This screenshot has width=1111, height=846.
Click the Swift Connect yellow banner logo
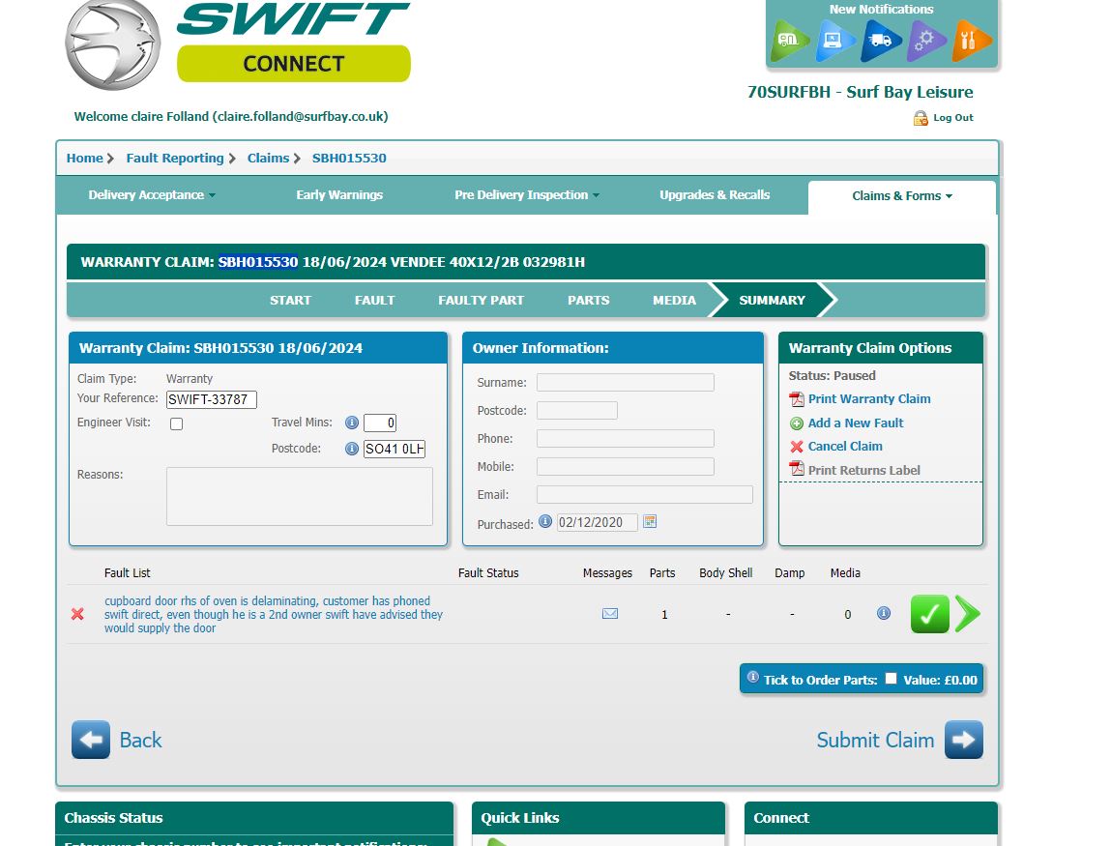[293, 64]
